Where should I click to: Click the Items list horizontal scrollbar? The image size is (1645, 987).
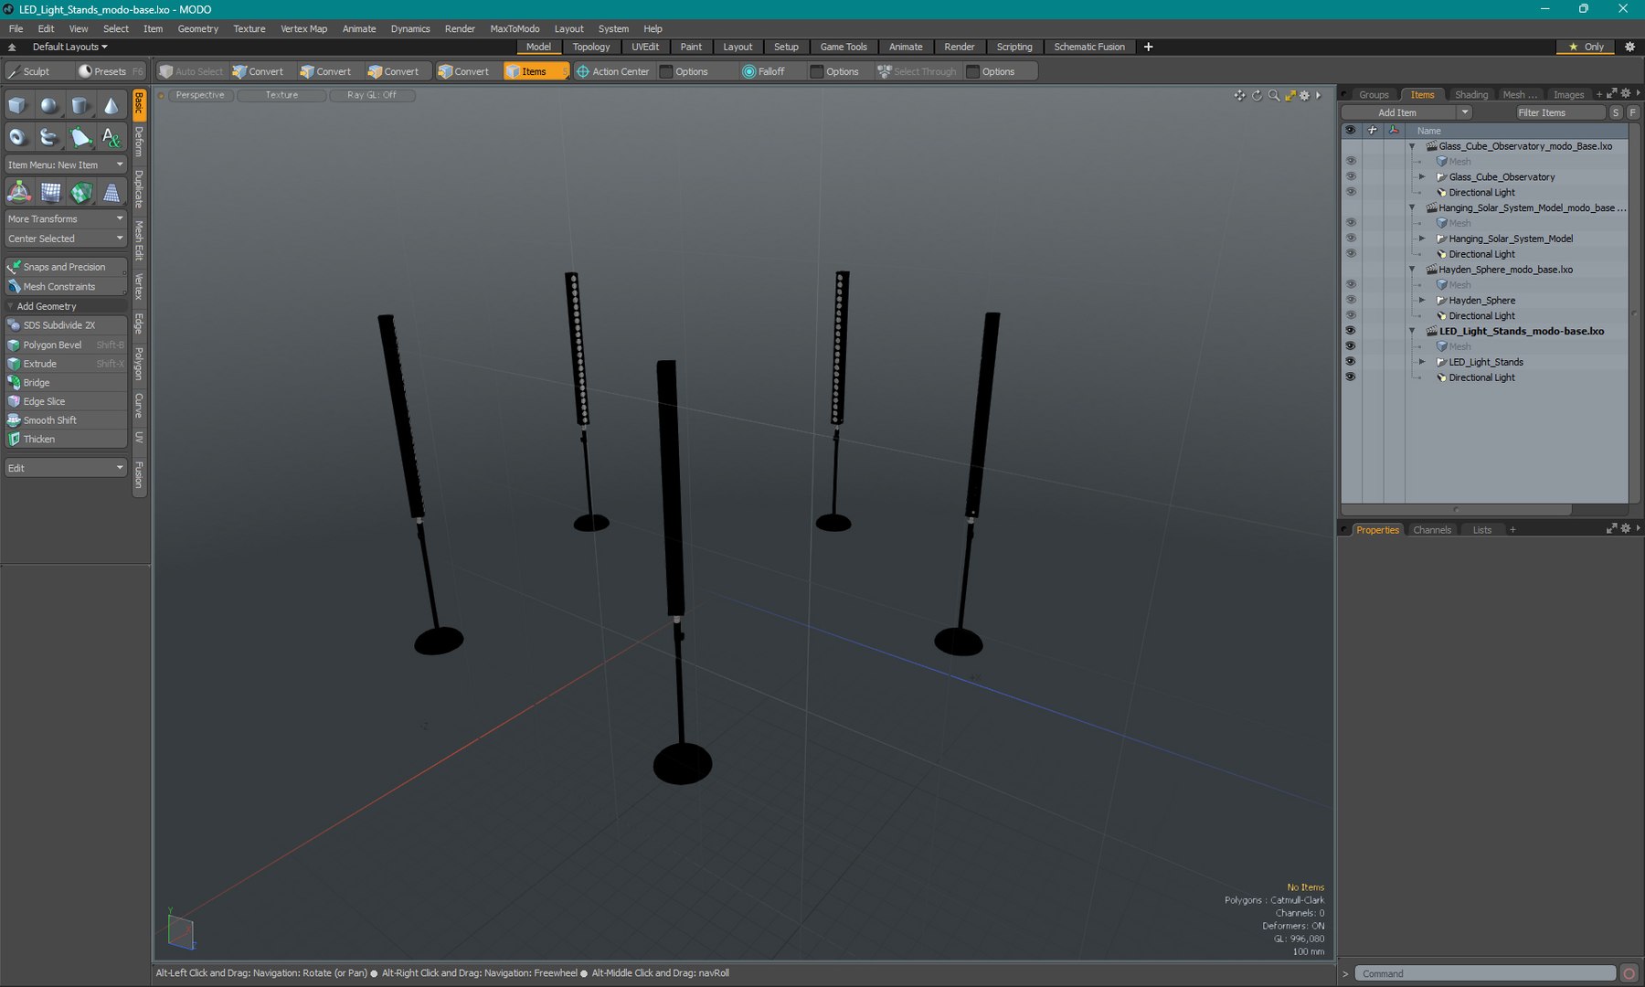point(1457,509)
